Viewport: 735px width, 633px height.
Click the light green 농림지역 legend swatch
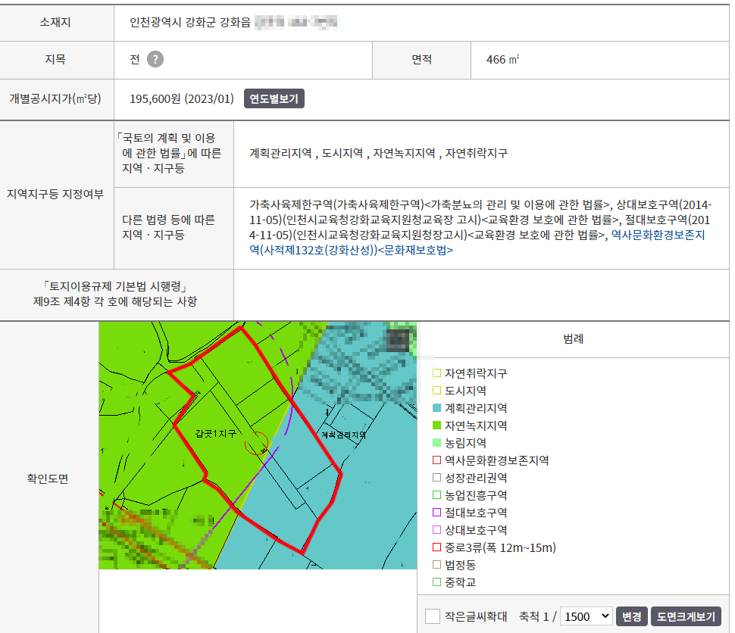(436, 443)
